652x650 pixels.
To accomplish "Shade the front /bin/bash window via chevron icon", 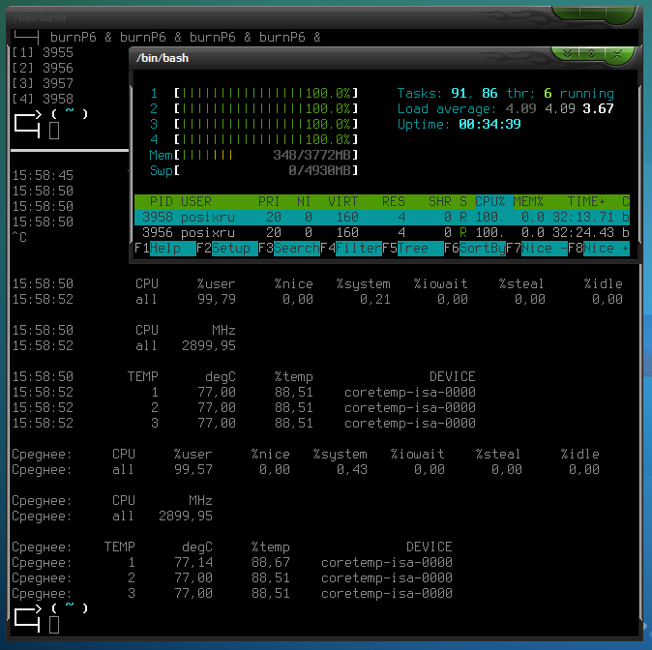I will (567, 53).
